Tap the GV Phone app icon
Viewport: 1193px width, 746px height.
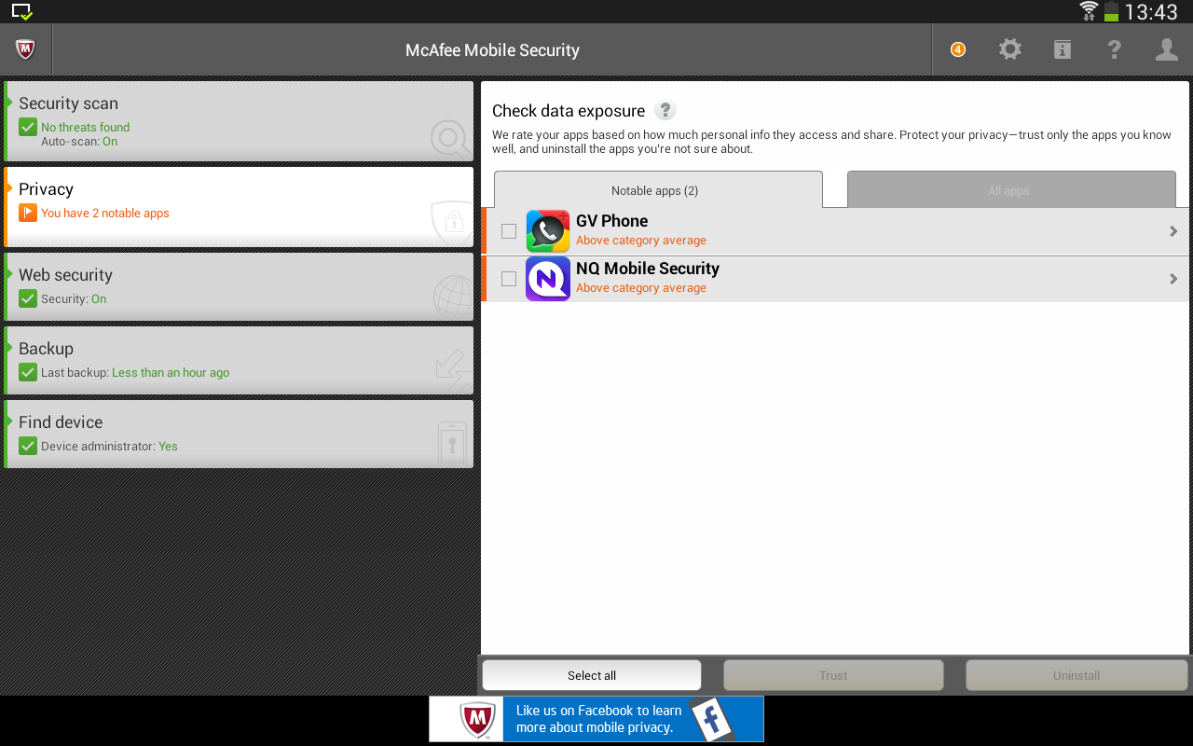click(548, 231)
